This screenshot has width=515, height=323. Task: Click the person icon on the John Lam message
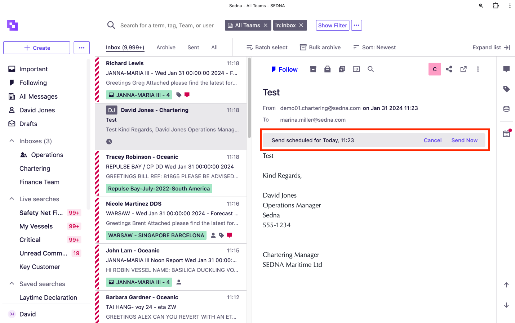click(179, 282)
